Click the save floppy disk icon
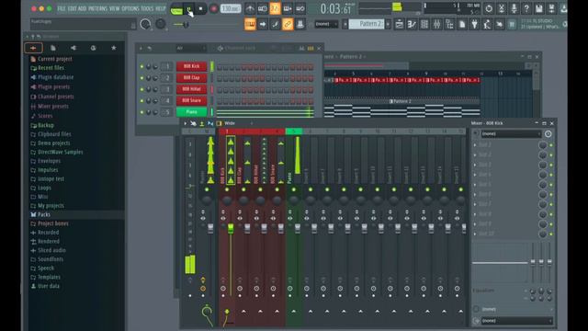Image resolution: width=588 pixels, height=331 pixels. 539,8
